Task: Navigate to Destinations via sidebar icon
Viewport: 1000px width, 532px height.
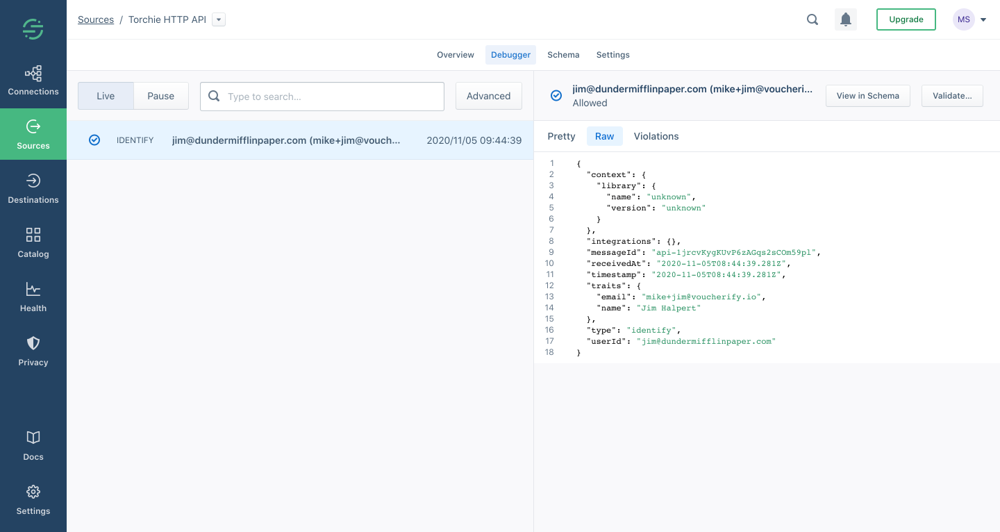Action: point(33,188)
